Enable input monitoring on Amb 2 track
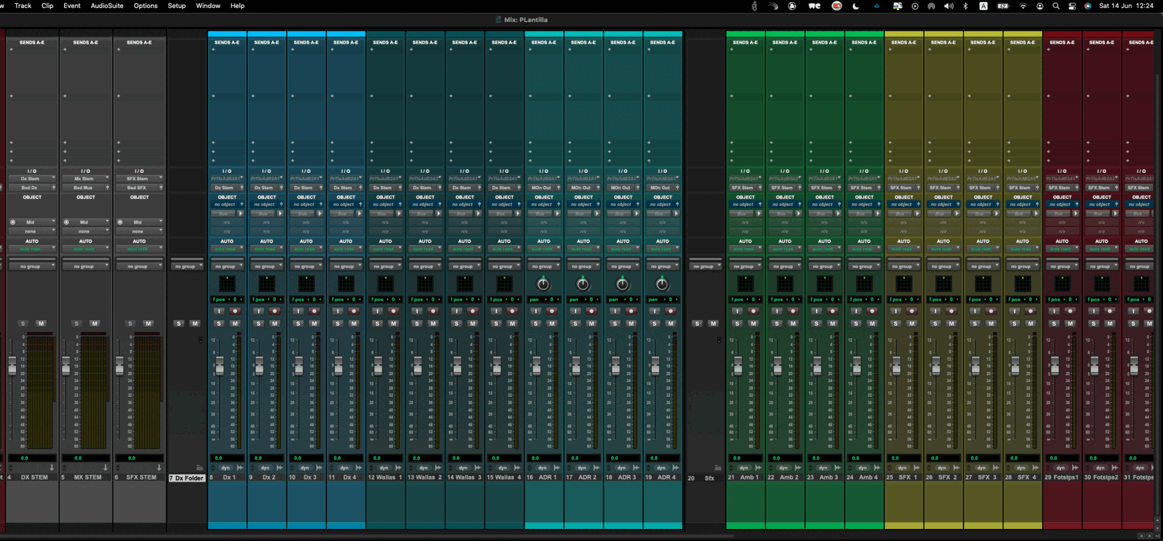The height and width of the screenshot is (541, 1163). tap(777, 311)
